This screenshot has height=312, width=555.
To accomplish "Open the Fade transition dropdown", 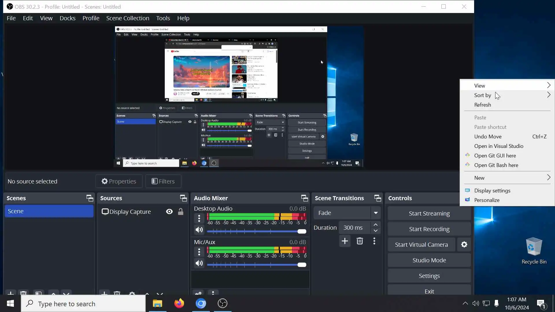I will (x=375, y=213).
